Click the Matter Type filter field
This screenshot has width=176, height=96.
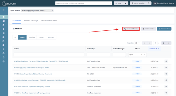98,55
